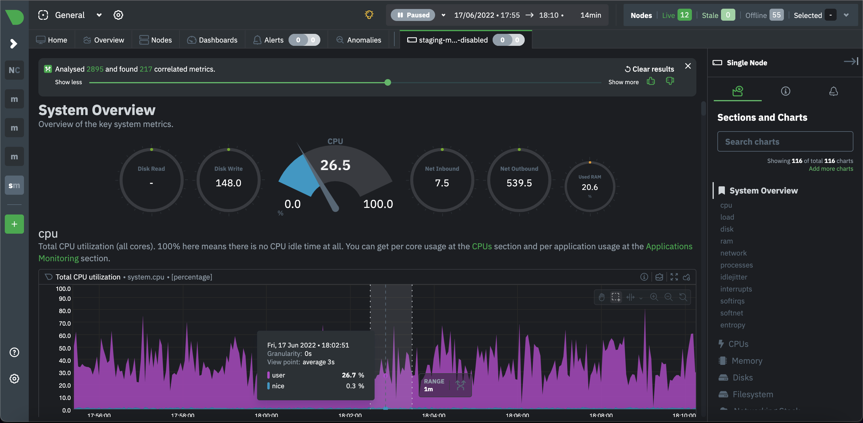The height and width of the screenshot is (423, 863).
Task: Click Show more label
Action: (624, 82)
